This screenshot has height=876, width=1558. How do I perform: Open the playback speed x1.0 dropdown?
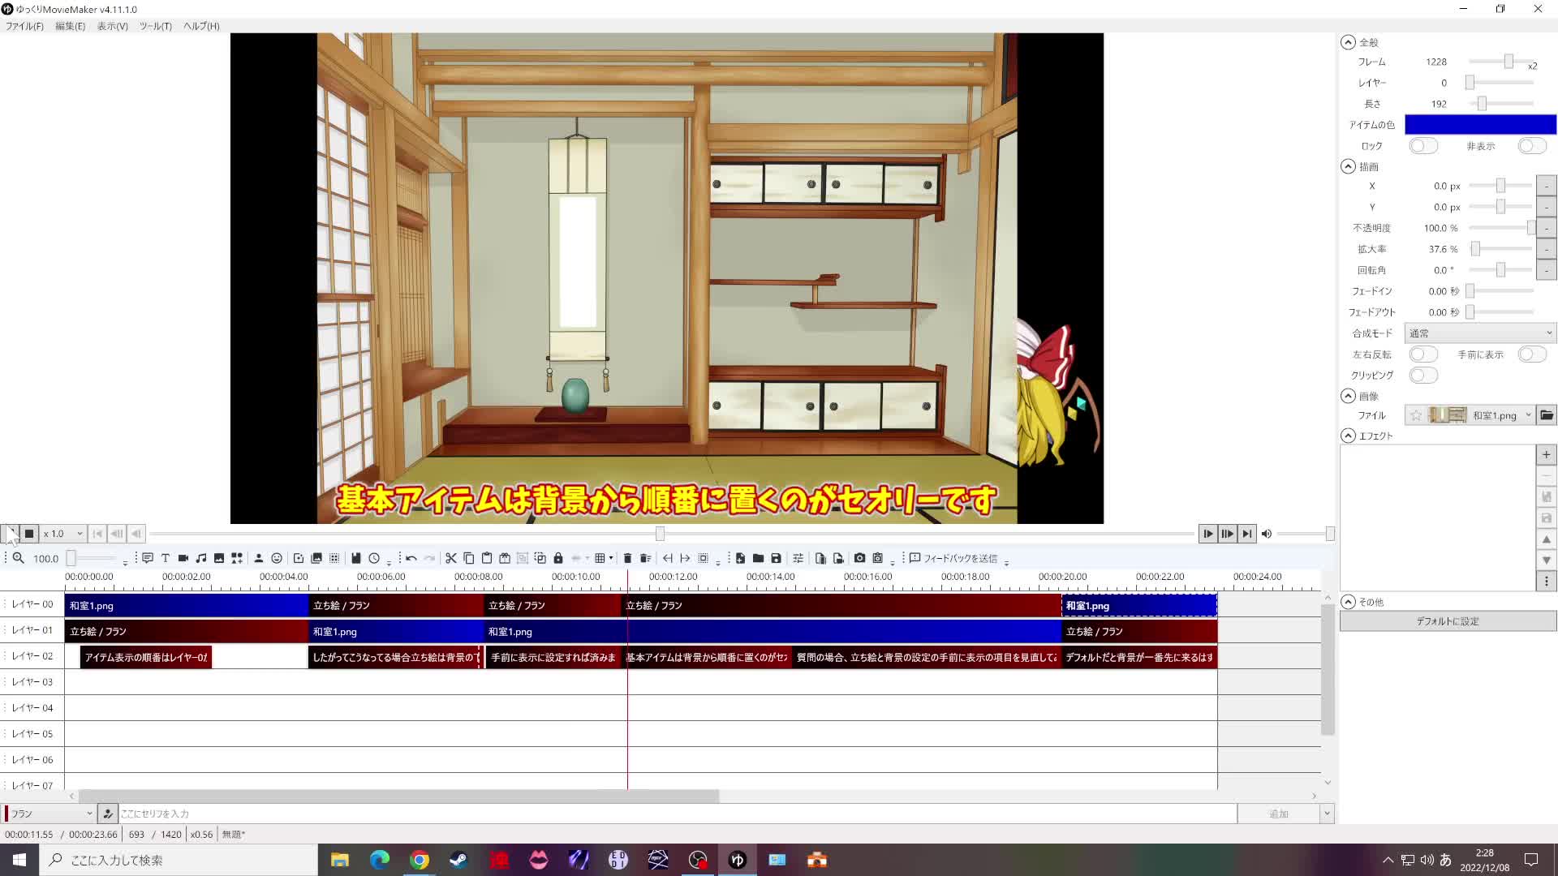pyautogui.click(x=63, y=534)
